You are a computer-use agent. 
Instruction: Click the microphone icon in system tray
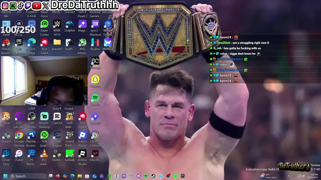coord(294,176)
